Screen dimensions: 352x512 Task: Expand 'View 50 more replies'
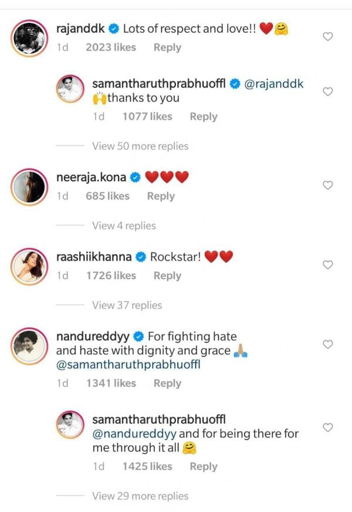click(x=140, y=146)
